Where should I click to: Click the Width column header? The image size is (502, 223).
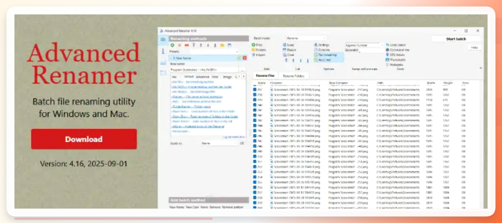coord(431,83)
